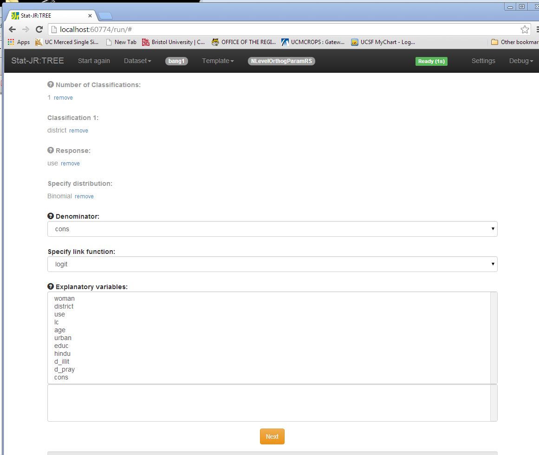Click Settings in the top navbar
The width and height of the screenshot is (539, 455).
(x=483, y=61)
